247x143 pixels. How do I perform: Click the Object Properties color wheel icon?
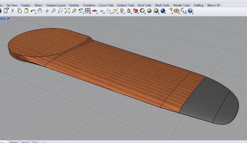[142, 11]
